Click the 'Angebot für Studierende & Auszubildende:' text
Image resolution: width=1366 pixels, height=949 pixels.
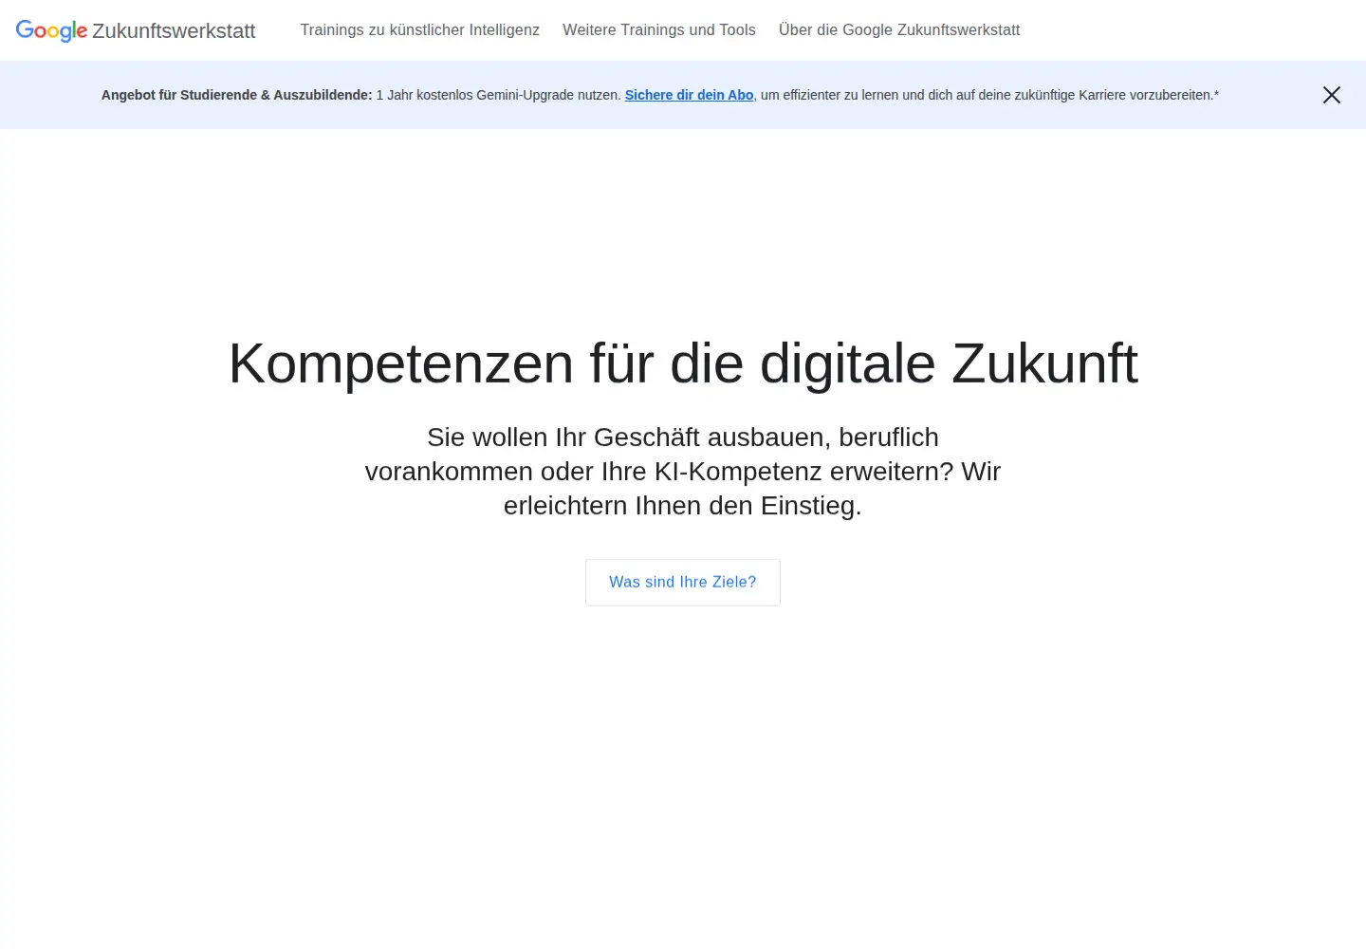pos(237,95)
